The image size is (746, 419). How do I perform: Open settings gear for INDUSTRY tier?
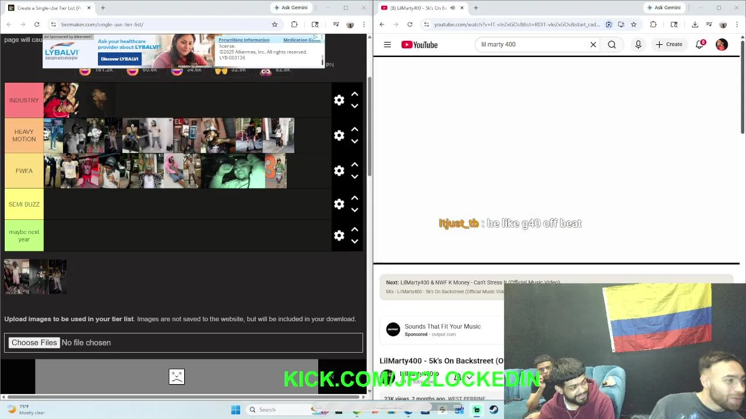click(339, 100)
